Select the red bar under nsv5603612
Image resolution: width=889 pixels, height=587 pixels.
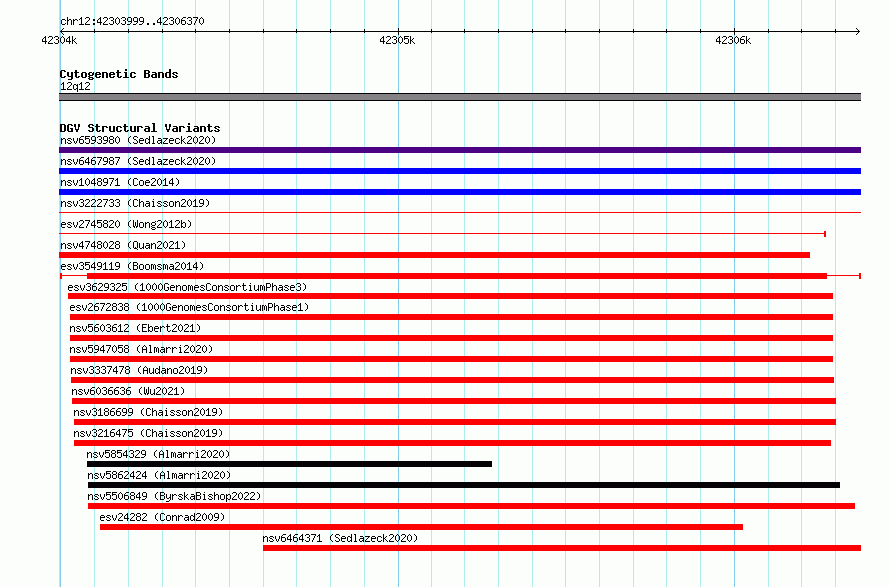click(x=451, y=338)
